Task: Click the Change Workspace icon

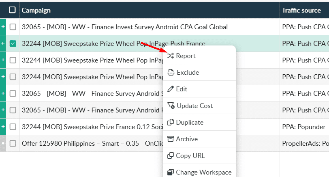Action: [x=171, y=173]
